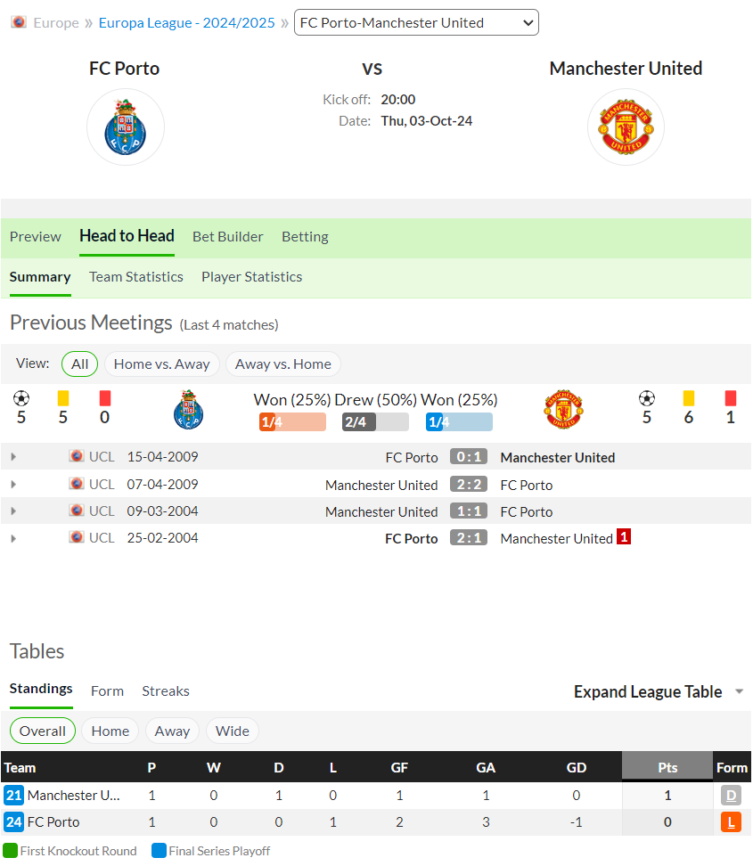Expand the League Table
The width and height of the screenshot is (753, 866).
pos(659,691)
